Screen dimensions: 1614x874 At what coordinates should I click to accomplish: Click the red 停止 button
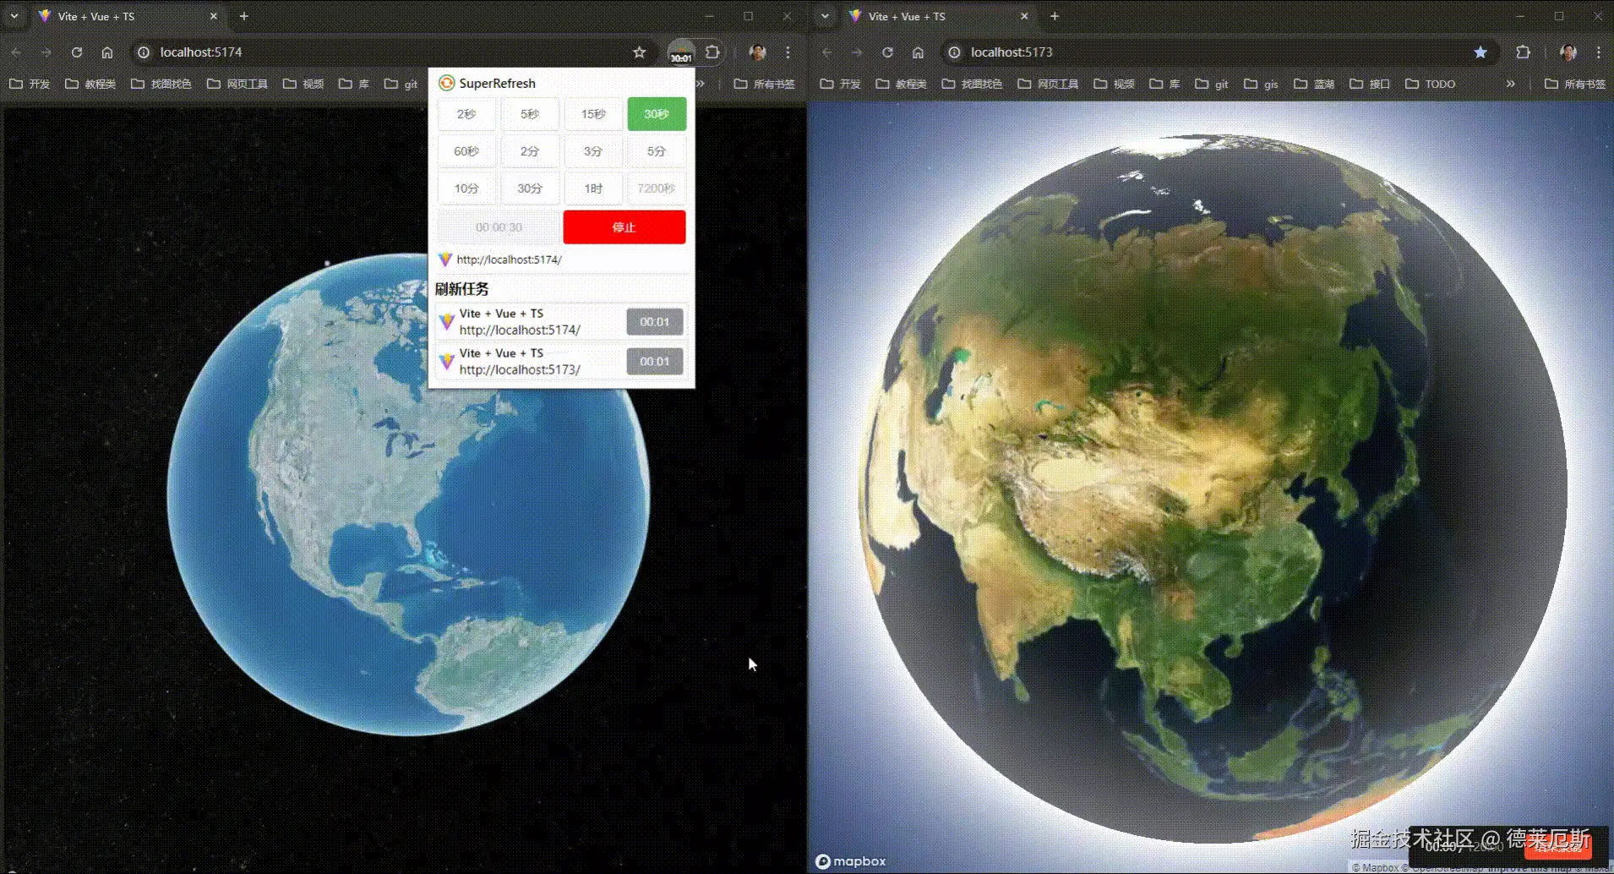pos(624,227)
